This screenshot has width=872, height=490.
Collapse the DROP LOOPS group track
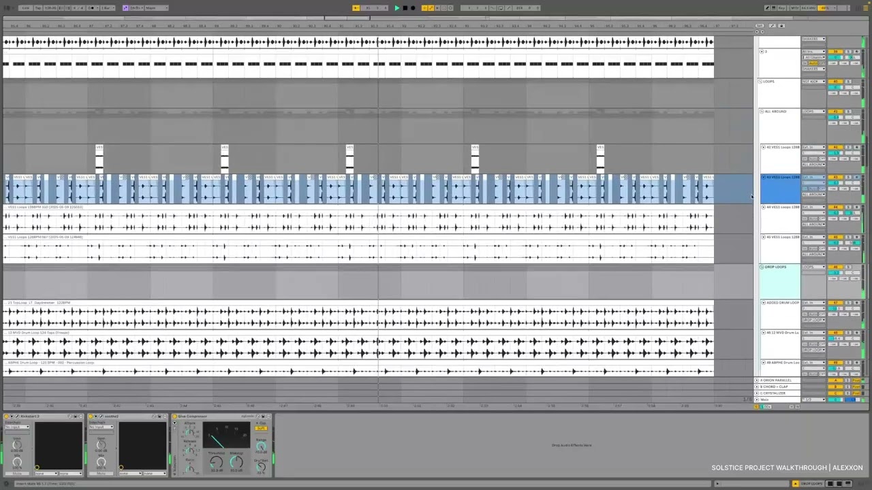762,267
